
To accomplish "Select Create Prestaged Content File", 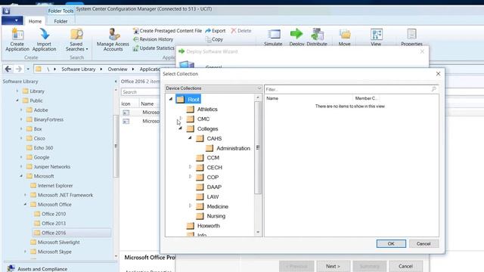I will 167,31.
